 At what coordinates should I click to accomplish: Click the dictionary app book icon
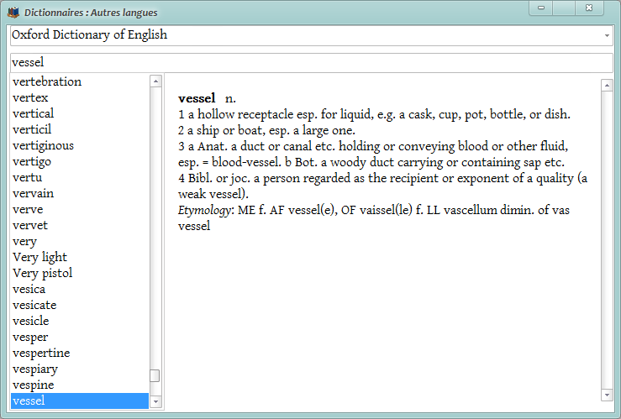13,13
